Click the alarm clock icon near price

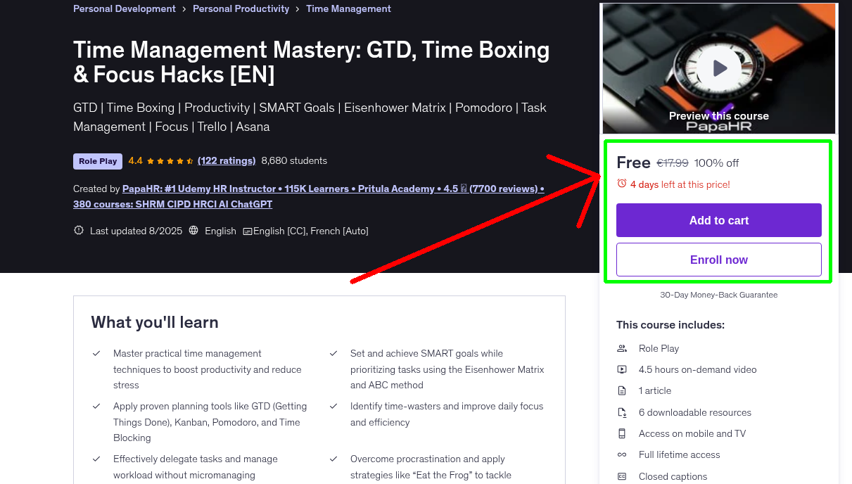[x=622, y=184]
